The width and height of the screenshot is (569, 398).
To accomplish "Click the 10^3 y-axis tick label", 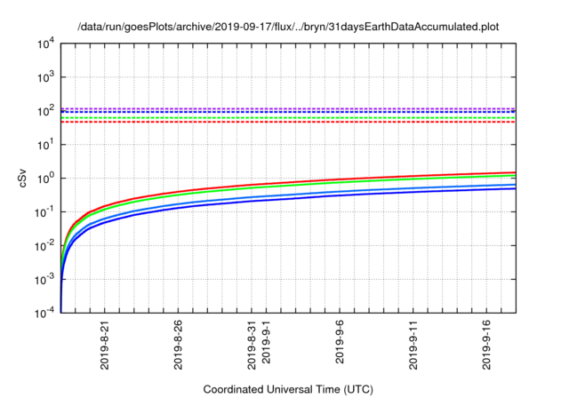I will pyautogui.click(x=43, y=76).
